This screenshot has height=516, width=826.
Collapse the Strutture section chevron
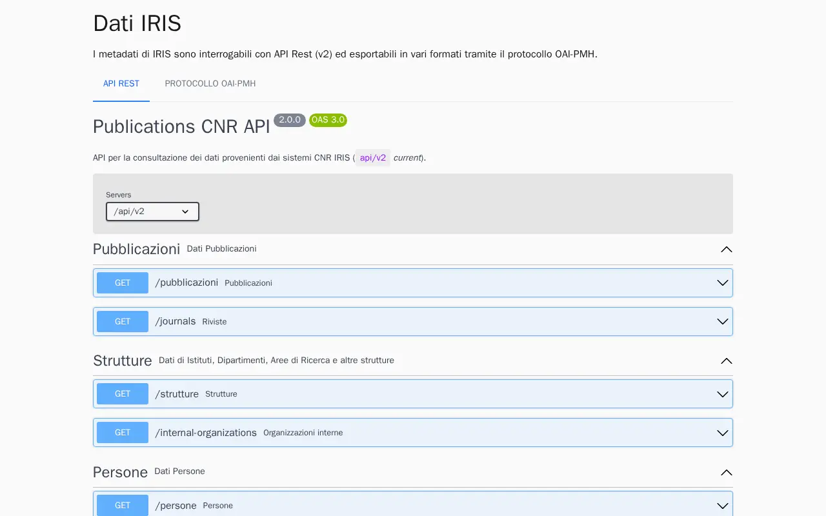click(x=727, y=361)
